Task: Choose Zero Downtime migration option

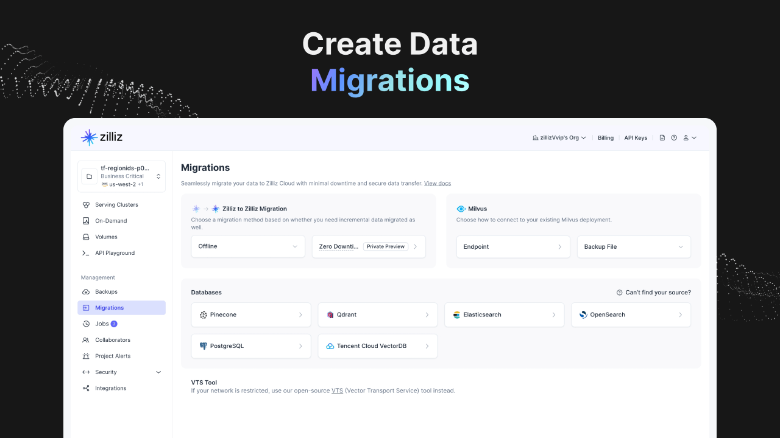Action: pos(369,246)
